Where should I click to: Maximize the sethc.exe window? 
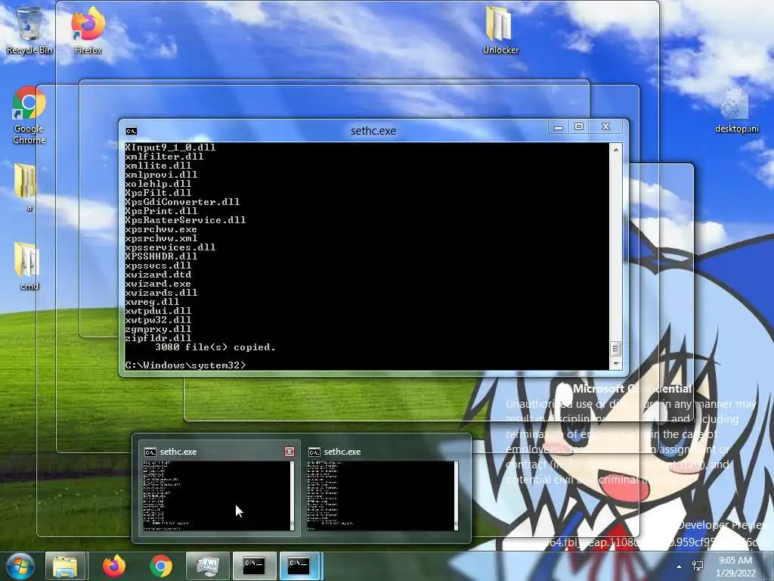[x=579, y=127]
